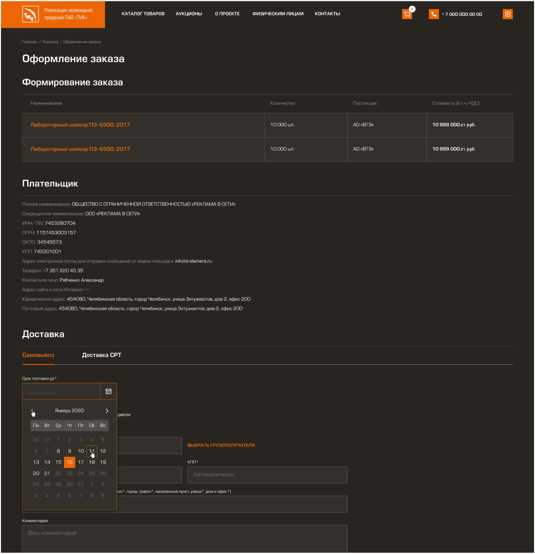This screenshot has width=535, height=554.
Task: Click the login icon in header
Action: (x=507, y=14)
